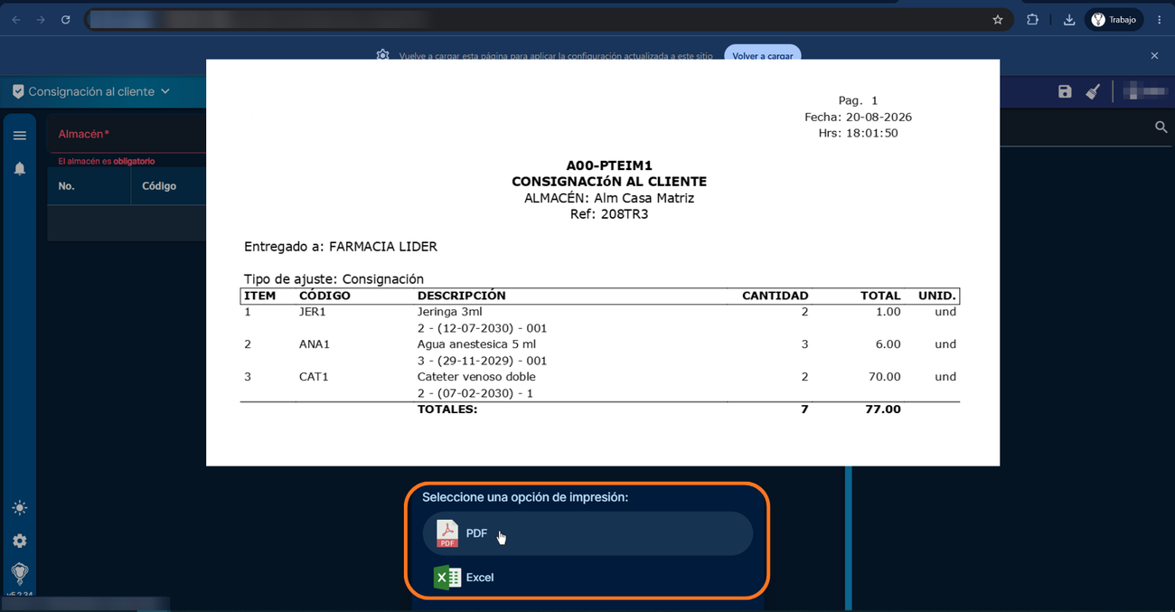The image size is (1175, 612).
Task: Toggle the brightness theme sun icon
Action: pyautogui.click(x=20, y=508)
